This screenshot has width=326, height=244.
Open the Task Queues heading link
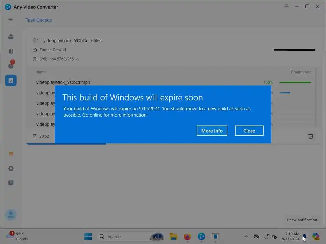point(39,20)
